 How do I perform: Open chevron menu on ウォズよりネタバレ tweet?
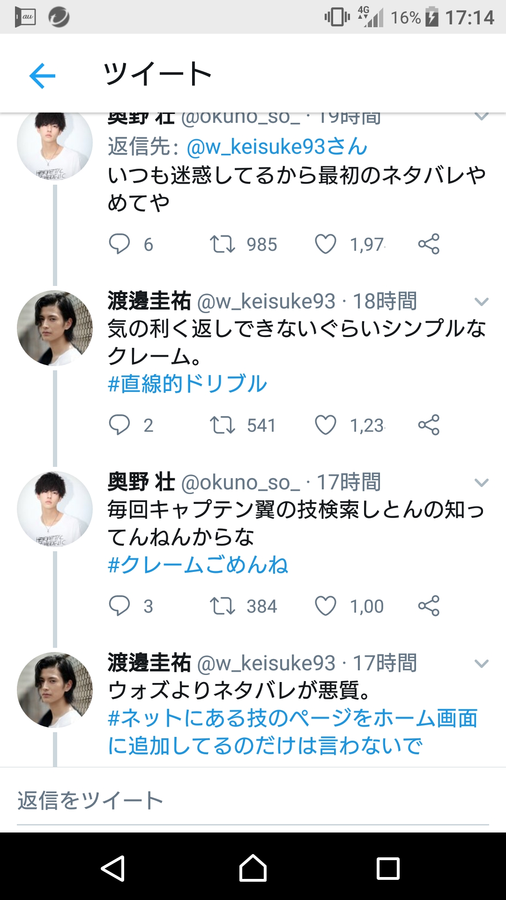[x=482, y=663]
